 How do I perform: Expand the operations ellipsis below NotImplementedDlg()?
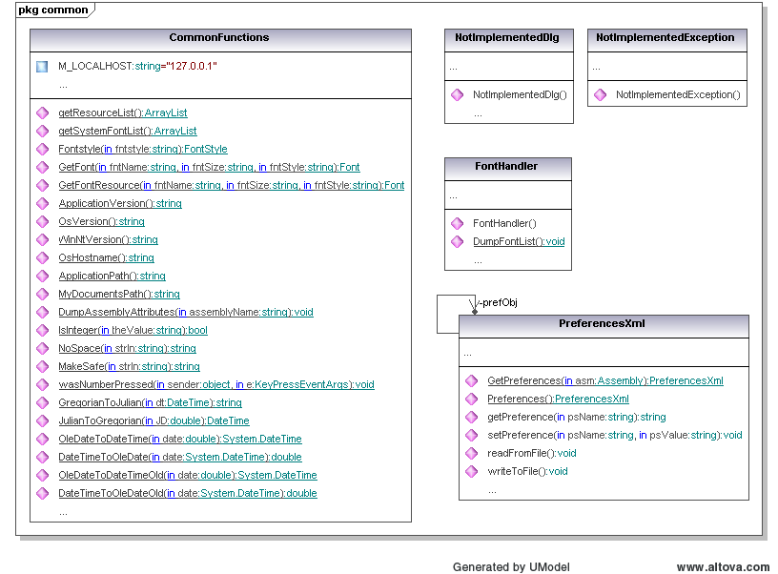click(478, 114)
